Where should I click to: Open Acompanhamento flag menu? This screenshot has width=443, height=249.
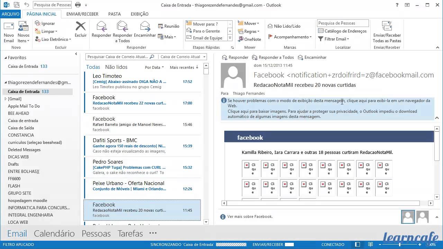click(290, 37)
